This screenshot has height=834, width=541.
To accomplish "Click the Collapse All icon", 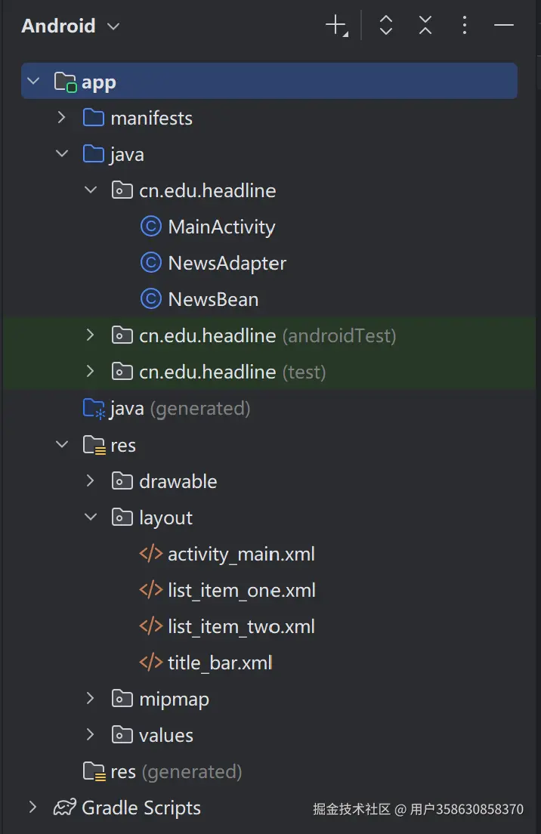I will (425, 26).
